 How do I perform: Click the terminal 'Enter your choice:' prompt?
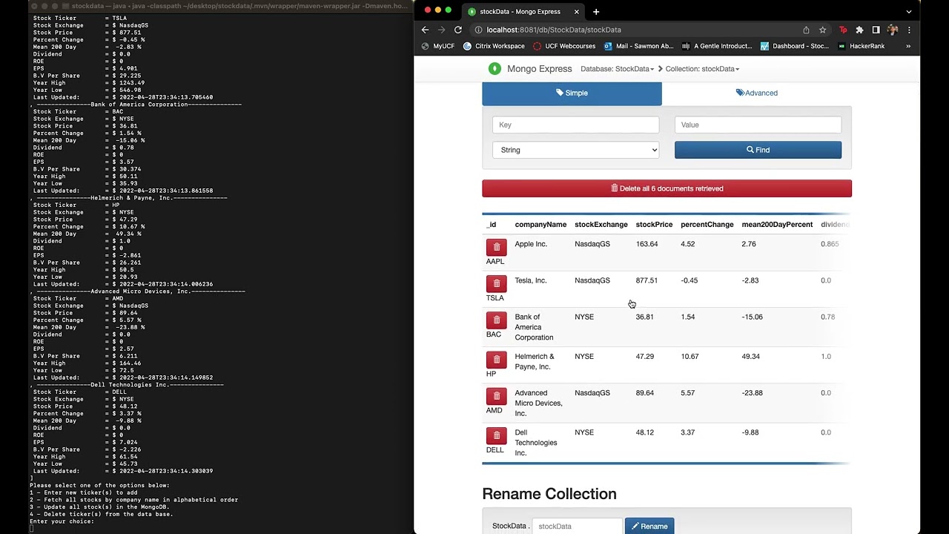point(62,521)
